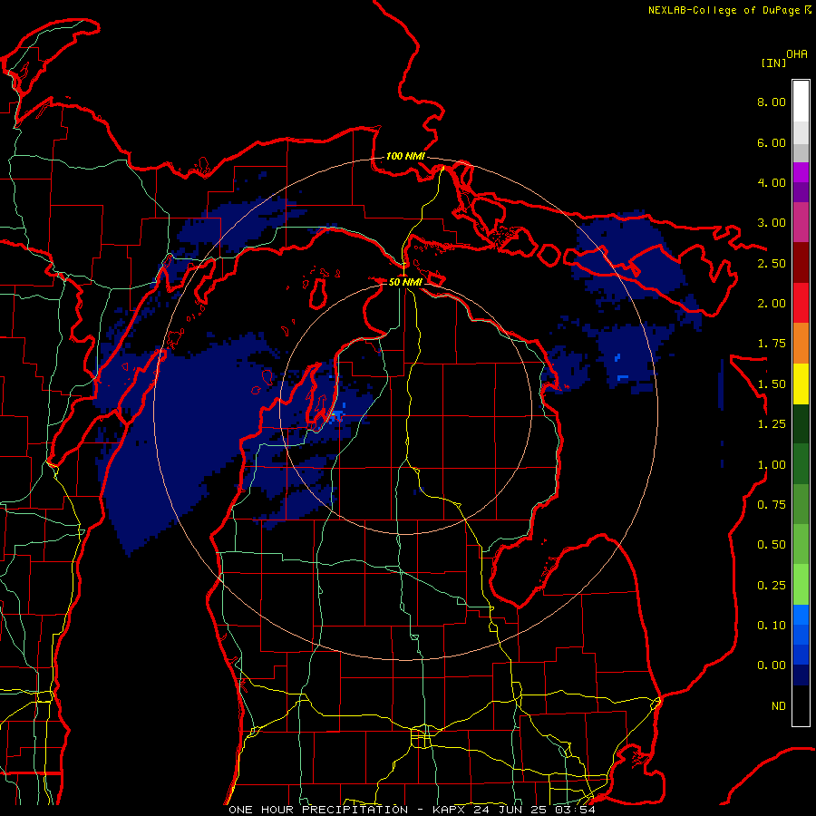Select the 1.00 legend value
Viewport: 816px width, 816px height.
[x=772, y=465]
